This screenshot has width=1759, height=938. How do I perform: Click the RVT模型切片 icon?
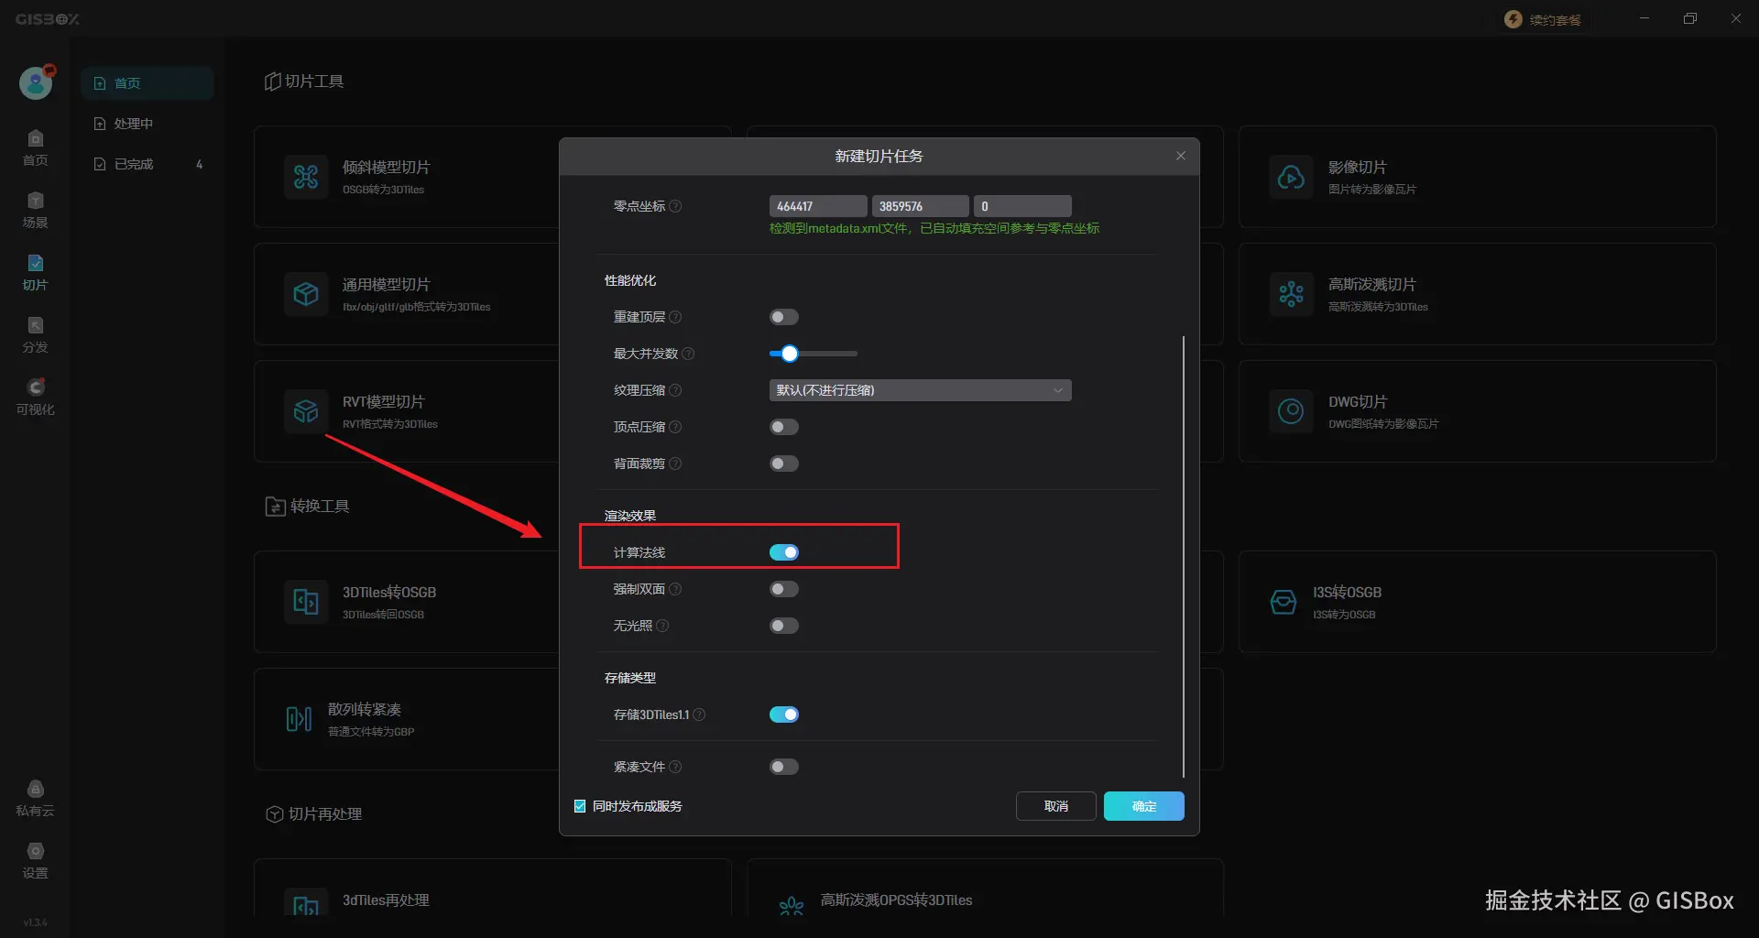(306, 410)
